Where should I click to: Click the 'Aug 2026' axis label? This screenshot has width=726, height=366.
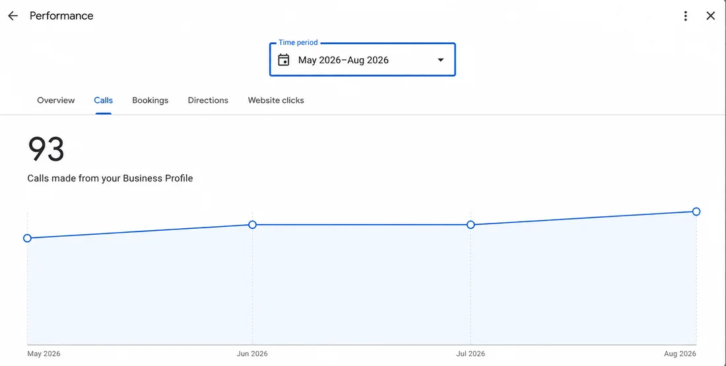tap(680, 354)
